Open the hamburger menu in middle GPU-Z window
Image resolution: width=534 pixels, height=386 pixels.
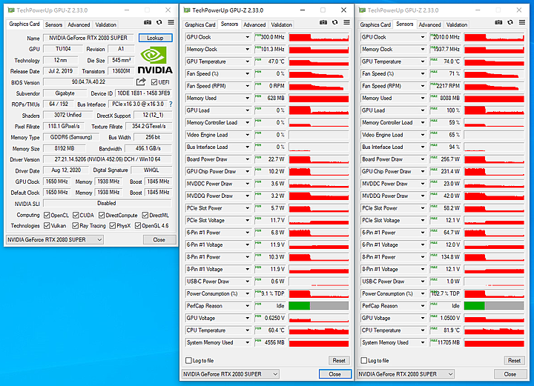click(x=346, y=22)
